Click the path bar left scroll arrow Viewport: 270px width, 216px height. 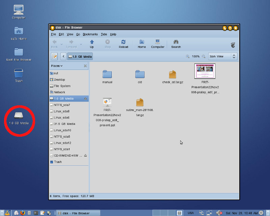(63, 56)
